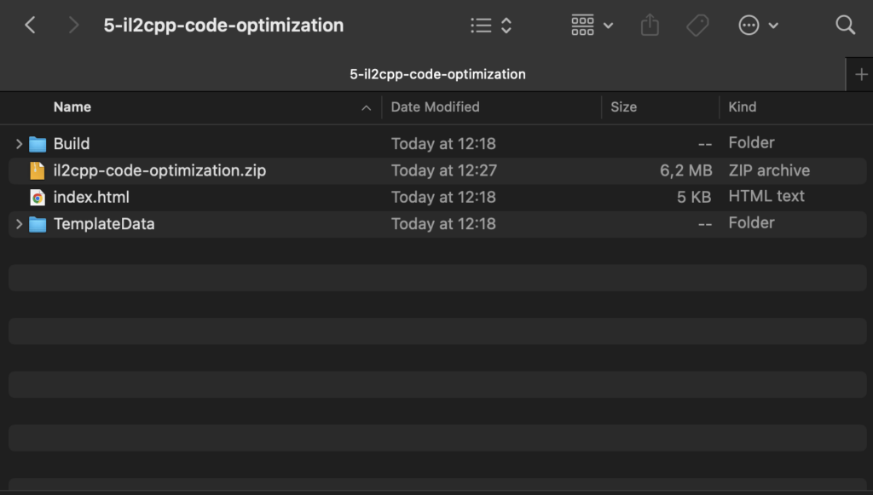Expand the TemplateData folder disclosure triangle

point(19,224)
